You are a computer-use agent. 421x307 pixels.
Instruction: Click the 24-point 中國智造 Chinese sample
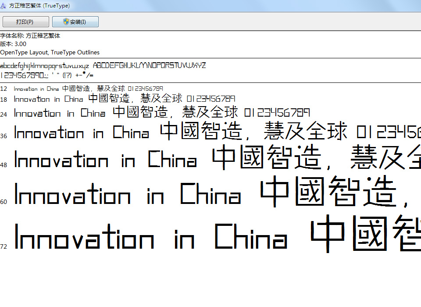pos(140,112)
